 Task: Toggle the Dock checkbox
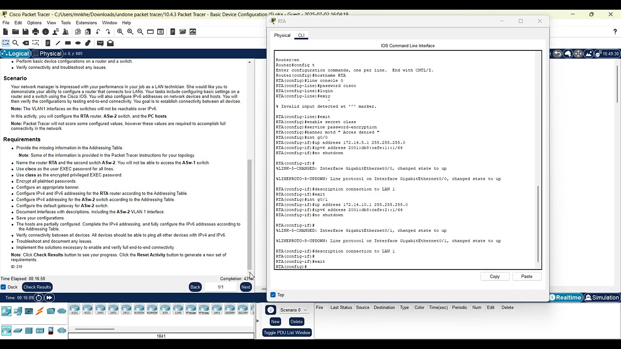pyautogui.click(x=3, y=287)
